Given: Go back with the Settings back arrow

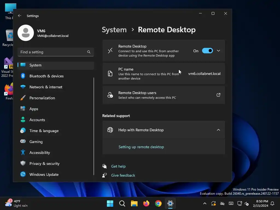Looking at the screenshot, I should [20, 16].
